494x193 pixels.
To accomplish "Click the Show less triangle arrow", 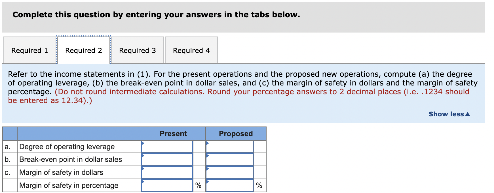I will pyautogui.click(x=468, y=114).
